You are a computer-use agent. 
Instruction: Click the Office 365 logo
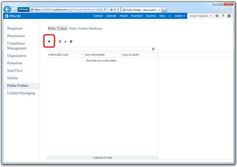(x=12, y=16)
